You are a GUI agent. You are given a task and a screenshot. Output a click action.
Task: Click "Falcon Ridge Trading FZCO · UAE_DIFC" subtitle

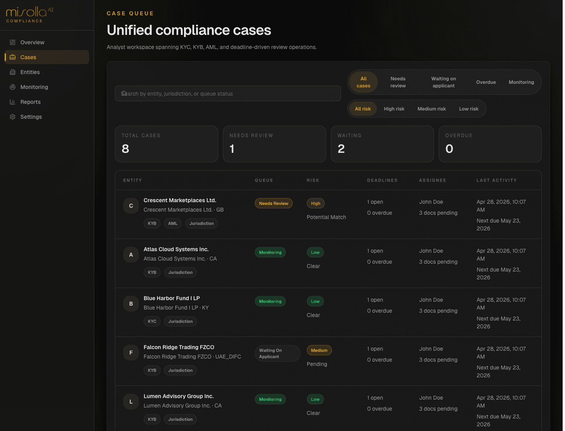point(192,357)
